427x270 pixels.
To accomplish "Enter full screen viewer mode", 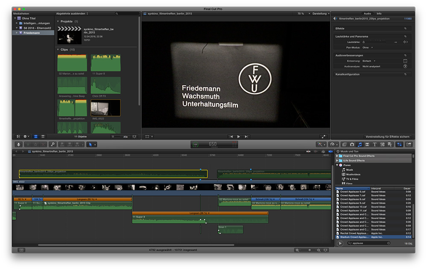I will (x=323, y=137).
